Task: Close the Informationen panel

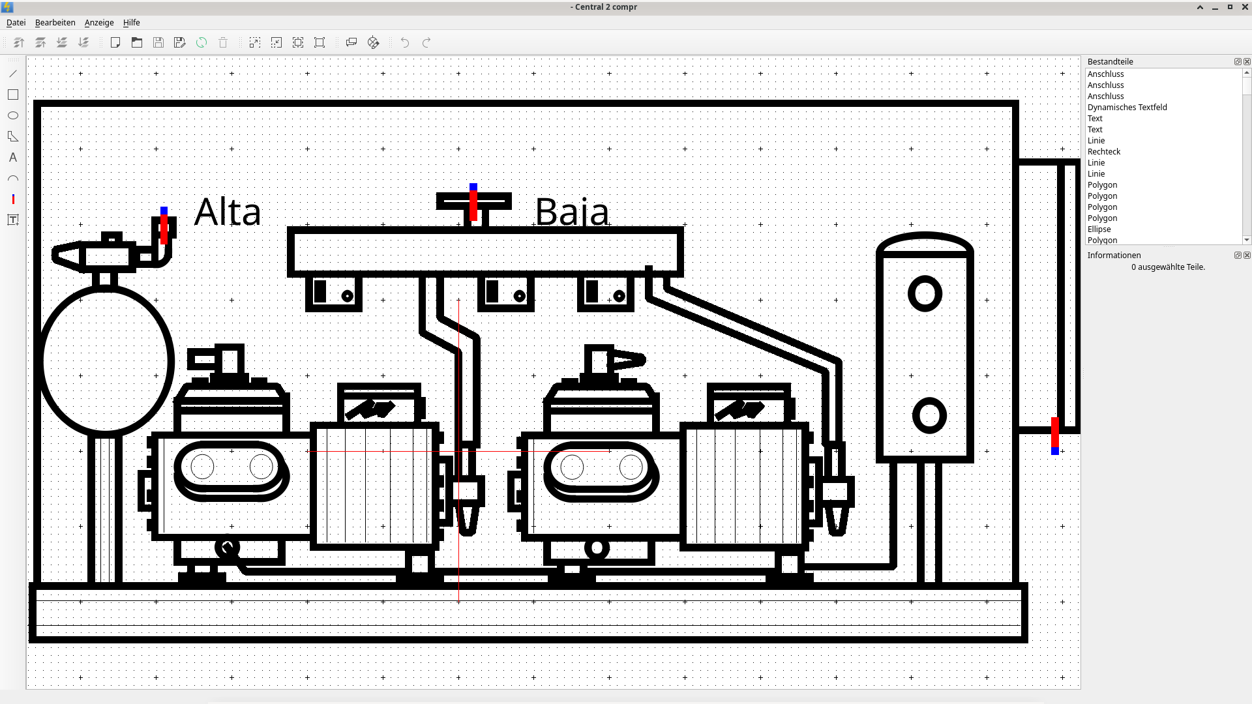Action: [1247, 255]
